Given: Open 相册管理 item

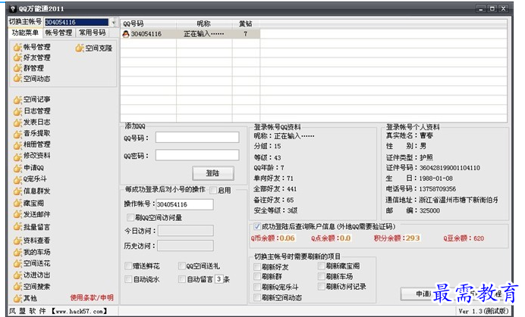Looking at the screenshot, I should [x=32, y=145].
